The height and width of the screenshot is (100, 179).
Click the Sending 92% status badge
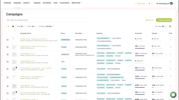coord(65,54)
